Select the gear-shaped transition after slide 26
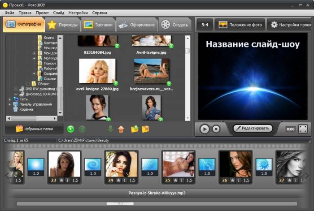This screenshot has width=314, height=211. (264, 167)
